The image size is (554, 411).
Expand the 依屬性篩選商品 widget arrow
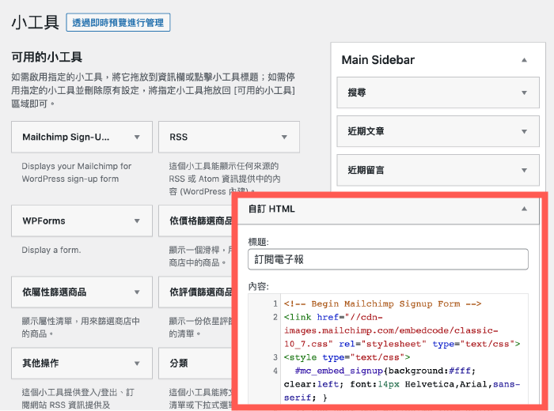click(x=137, y=292)
